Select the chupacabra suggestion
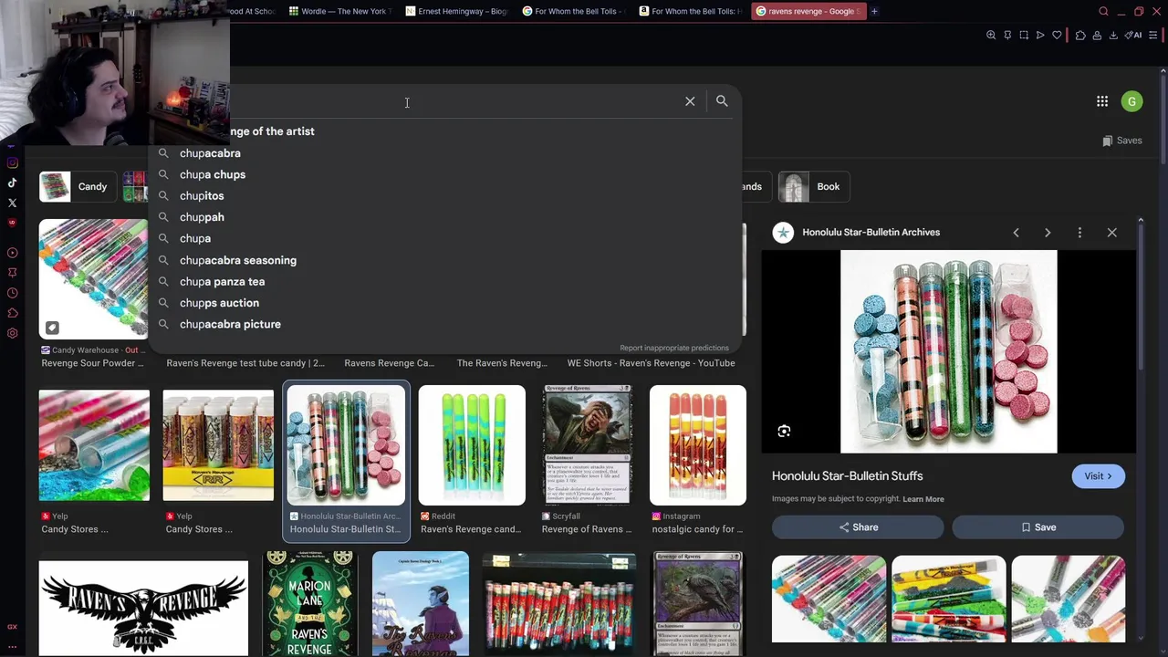Image resolution: width=1168 pixels, height=657 pixels. point(444,153)
